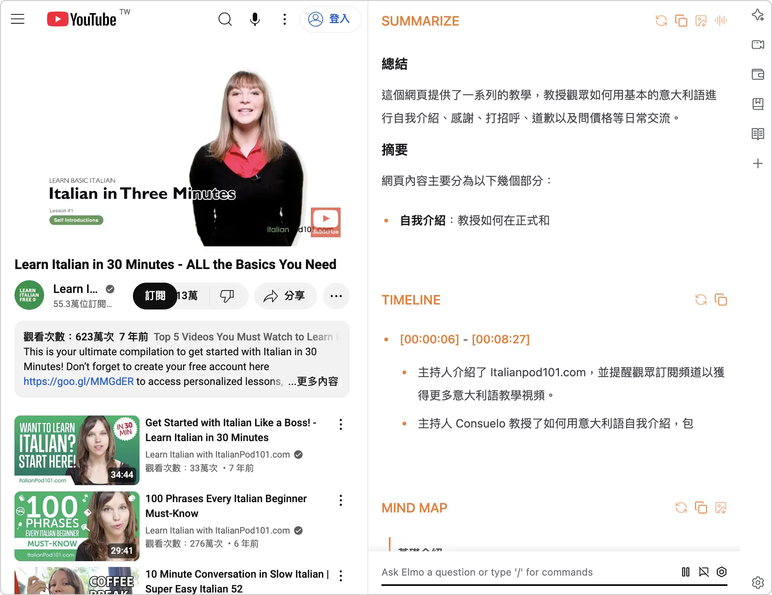
Task: Open 100 Phrases Every Italian Beginner Must-Know title
Action: click(x=226, y=506)
